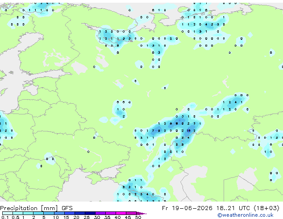Image resolution: width=283 pixels, height=219 pixels.
Task: Pick the 40–45 mm magenta legend swatch
Action: pyautogui.click(x=121, y=213)
